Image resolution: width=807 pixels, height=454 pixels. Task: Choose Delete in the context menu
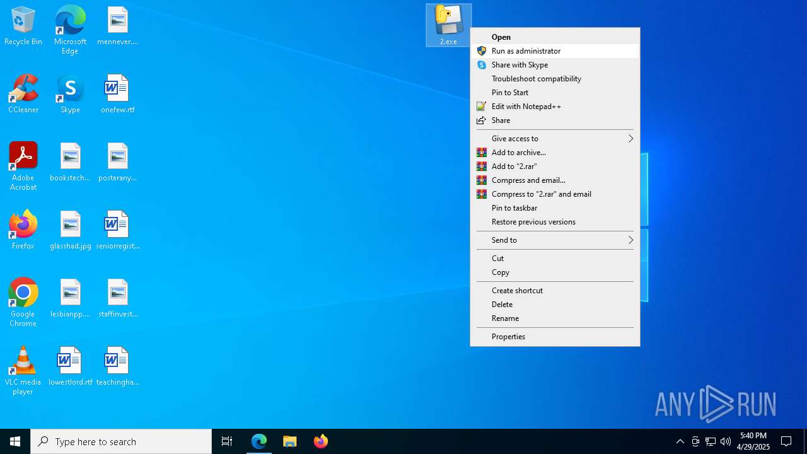pyautogui.click(x=555, y=305)
